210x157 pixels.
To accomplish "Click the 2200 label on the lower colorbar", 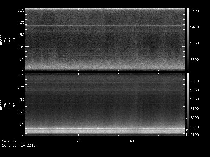I will pyautogui.click(x=195, y=127).
